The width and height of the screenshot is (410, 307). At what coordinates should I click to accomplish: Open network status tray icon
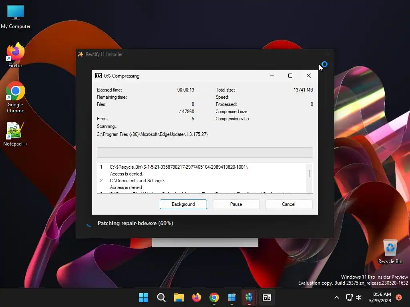[349, 297]
